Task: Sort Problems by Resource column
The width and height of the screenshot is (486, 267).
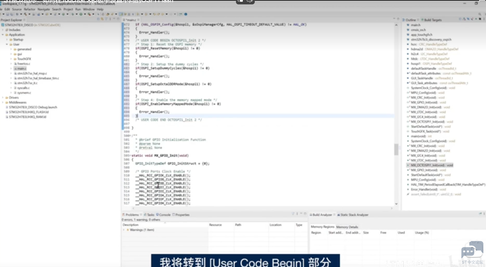Action: point(221,225)
